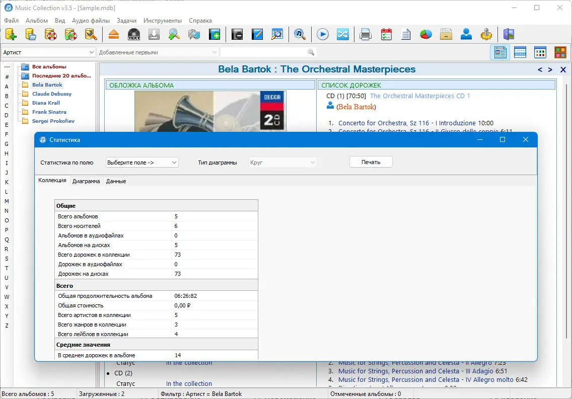Click the new database icon
The height and width of the screenshot is (399, 572).
11,34
